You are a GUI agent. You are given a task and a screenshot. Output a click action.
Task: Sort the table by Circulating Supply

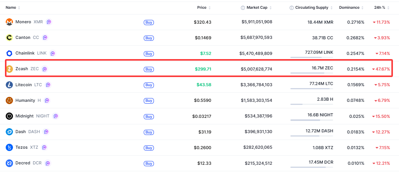click(314, 8)
